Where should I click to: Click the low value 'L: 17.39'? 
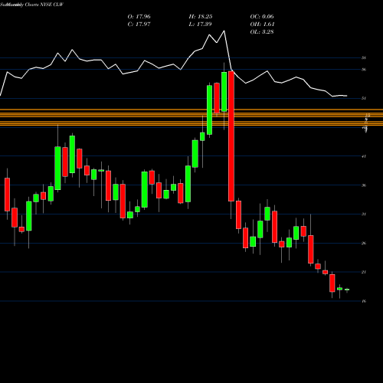pyautogui.click(x=200, y=25)
